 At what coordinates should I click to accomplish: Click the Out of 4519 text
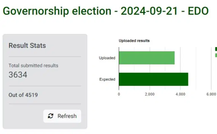click(x=23, y=95)
